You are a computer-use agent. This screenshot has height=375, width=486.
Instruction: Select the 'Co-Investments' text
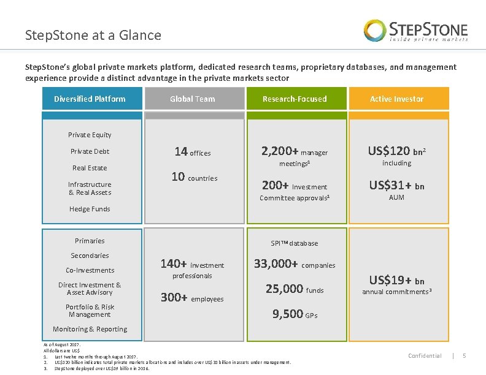pos(90,270)
